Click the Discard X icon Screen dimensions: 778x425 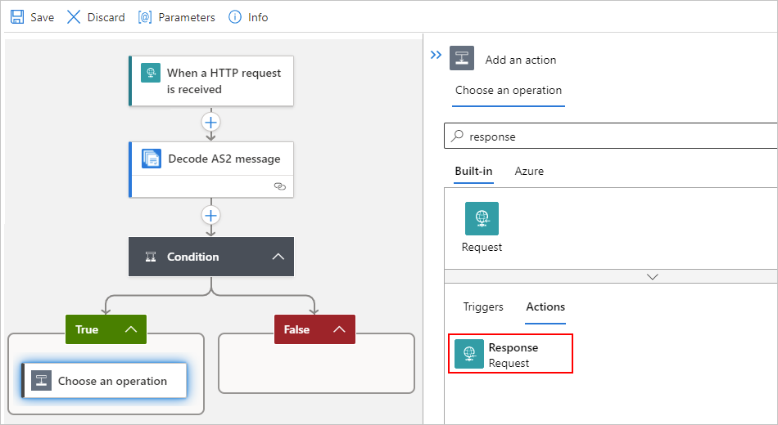74,17
